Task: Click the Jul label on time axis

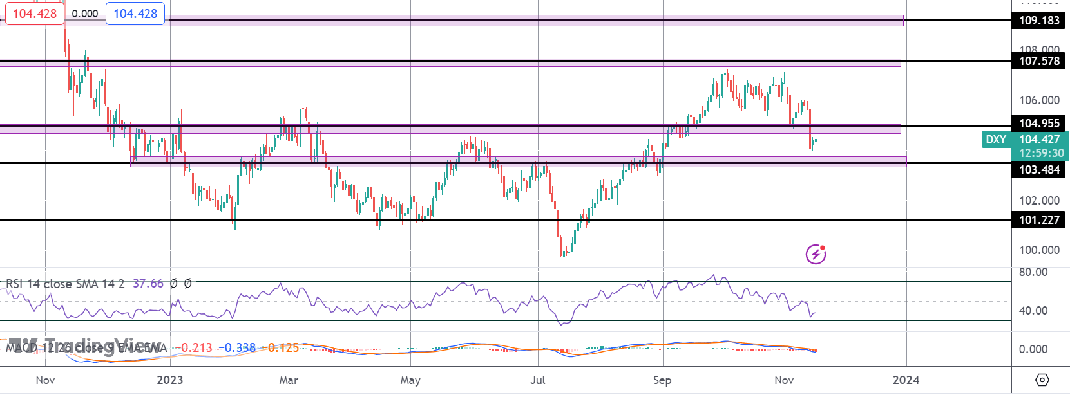Action: [x=538, y=380]
